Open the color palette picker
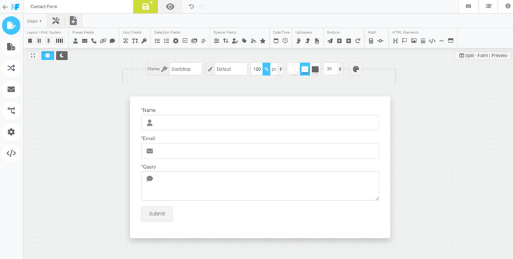The height and width of the screenshot is (259, 513). pos(356,69)
